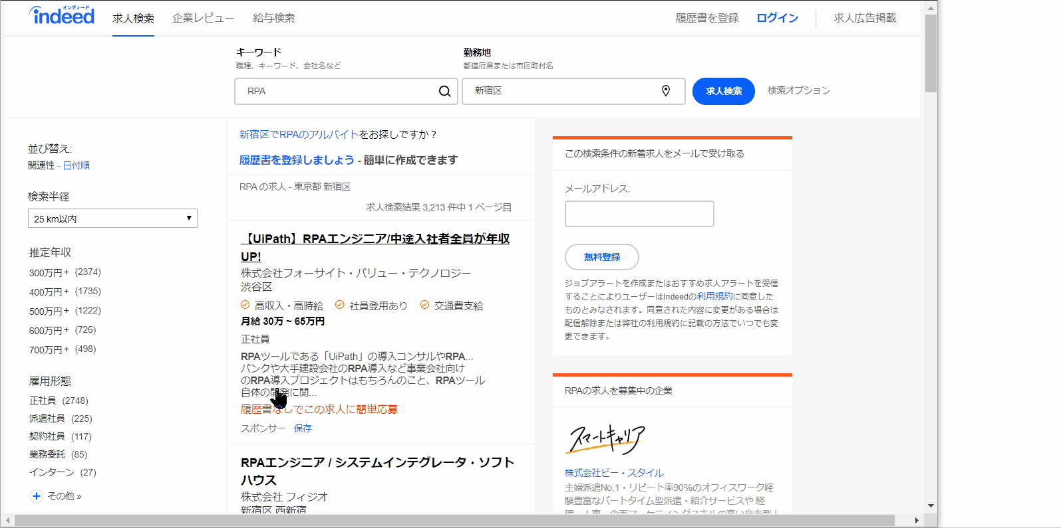This screenshot has height=528, width=1061.
Task: Click the Indeed logo
Action: [62, 15]
